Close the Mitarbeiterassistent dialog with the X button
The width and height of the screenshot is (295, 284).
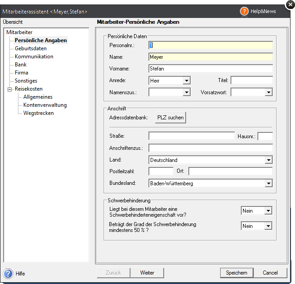(x=291, y=4)
